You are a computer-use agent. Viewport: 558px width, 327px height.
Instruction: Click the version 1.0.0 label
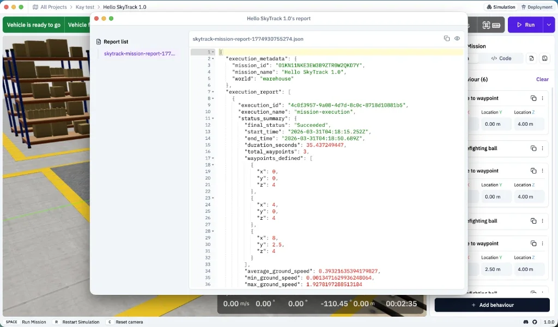[548, 322]
